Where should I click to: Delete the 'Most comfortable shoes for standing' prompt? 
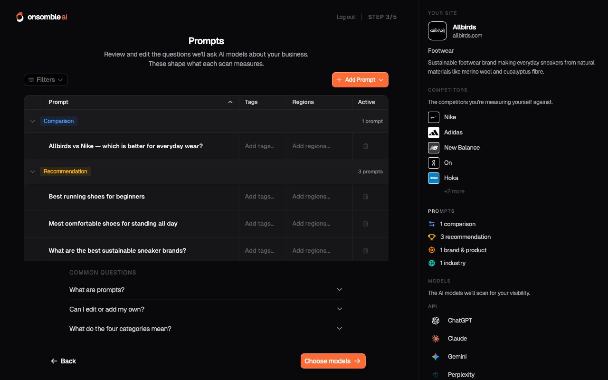pos(366,224)
